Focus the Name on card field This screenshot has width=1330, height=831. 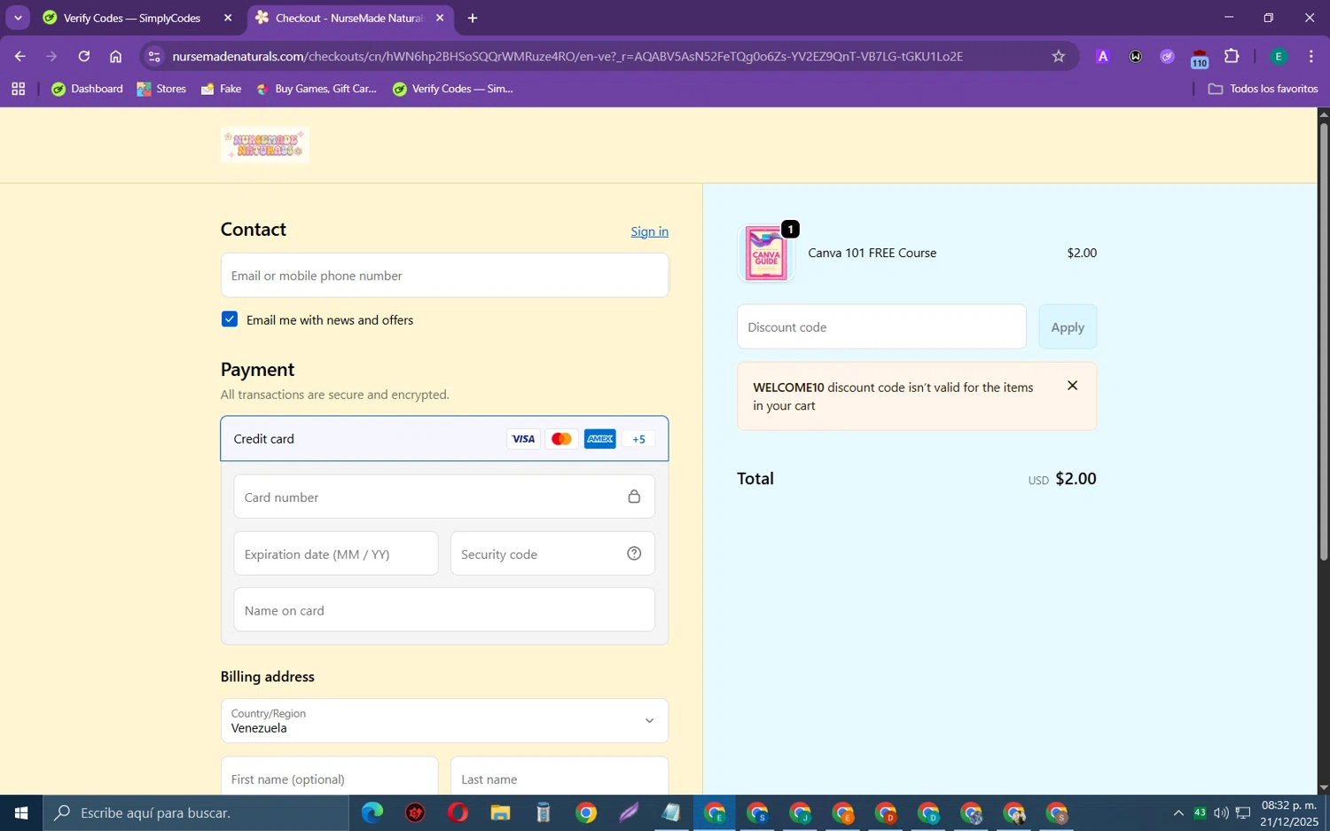444,610
